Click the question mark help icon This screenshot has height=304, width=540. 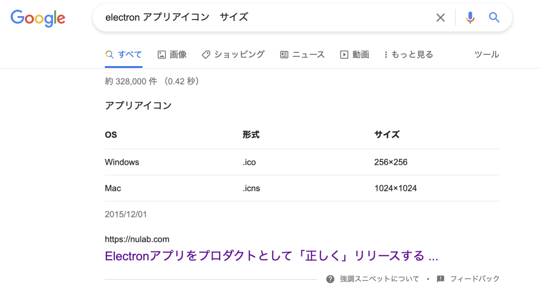[x=330, y=279]
